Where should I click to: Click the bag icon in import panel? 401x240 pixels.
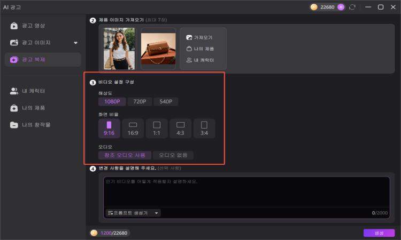coord(189,49)
